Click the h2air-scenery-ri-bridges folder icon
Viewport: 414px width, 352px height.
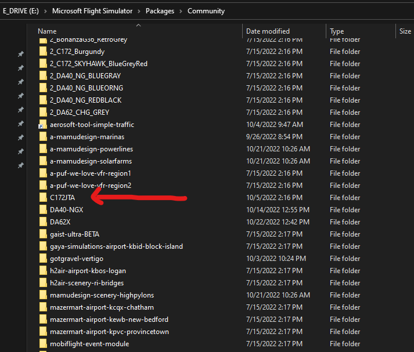coord(43,283)
